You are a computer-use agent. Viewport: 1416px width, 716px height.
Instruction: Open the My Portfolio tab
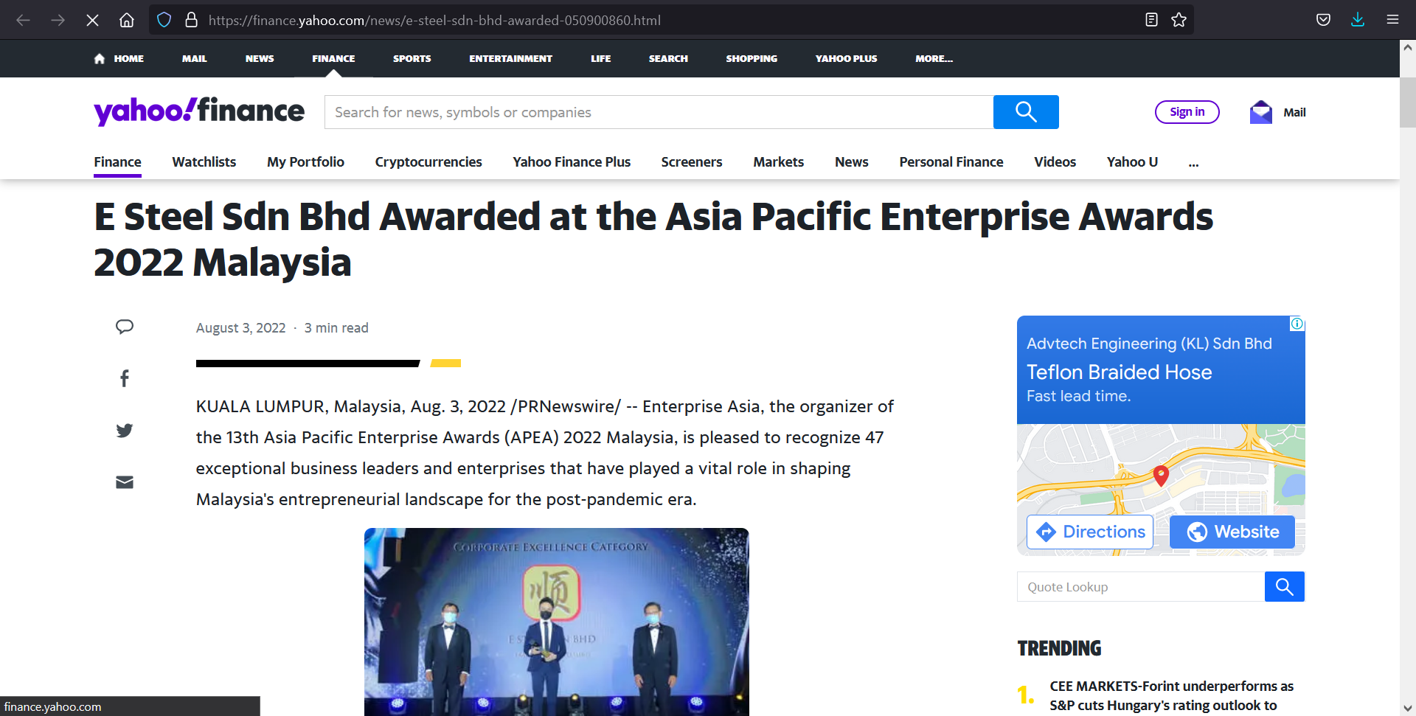click(x=305, y=162)
